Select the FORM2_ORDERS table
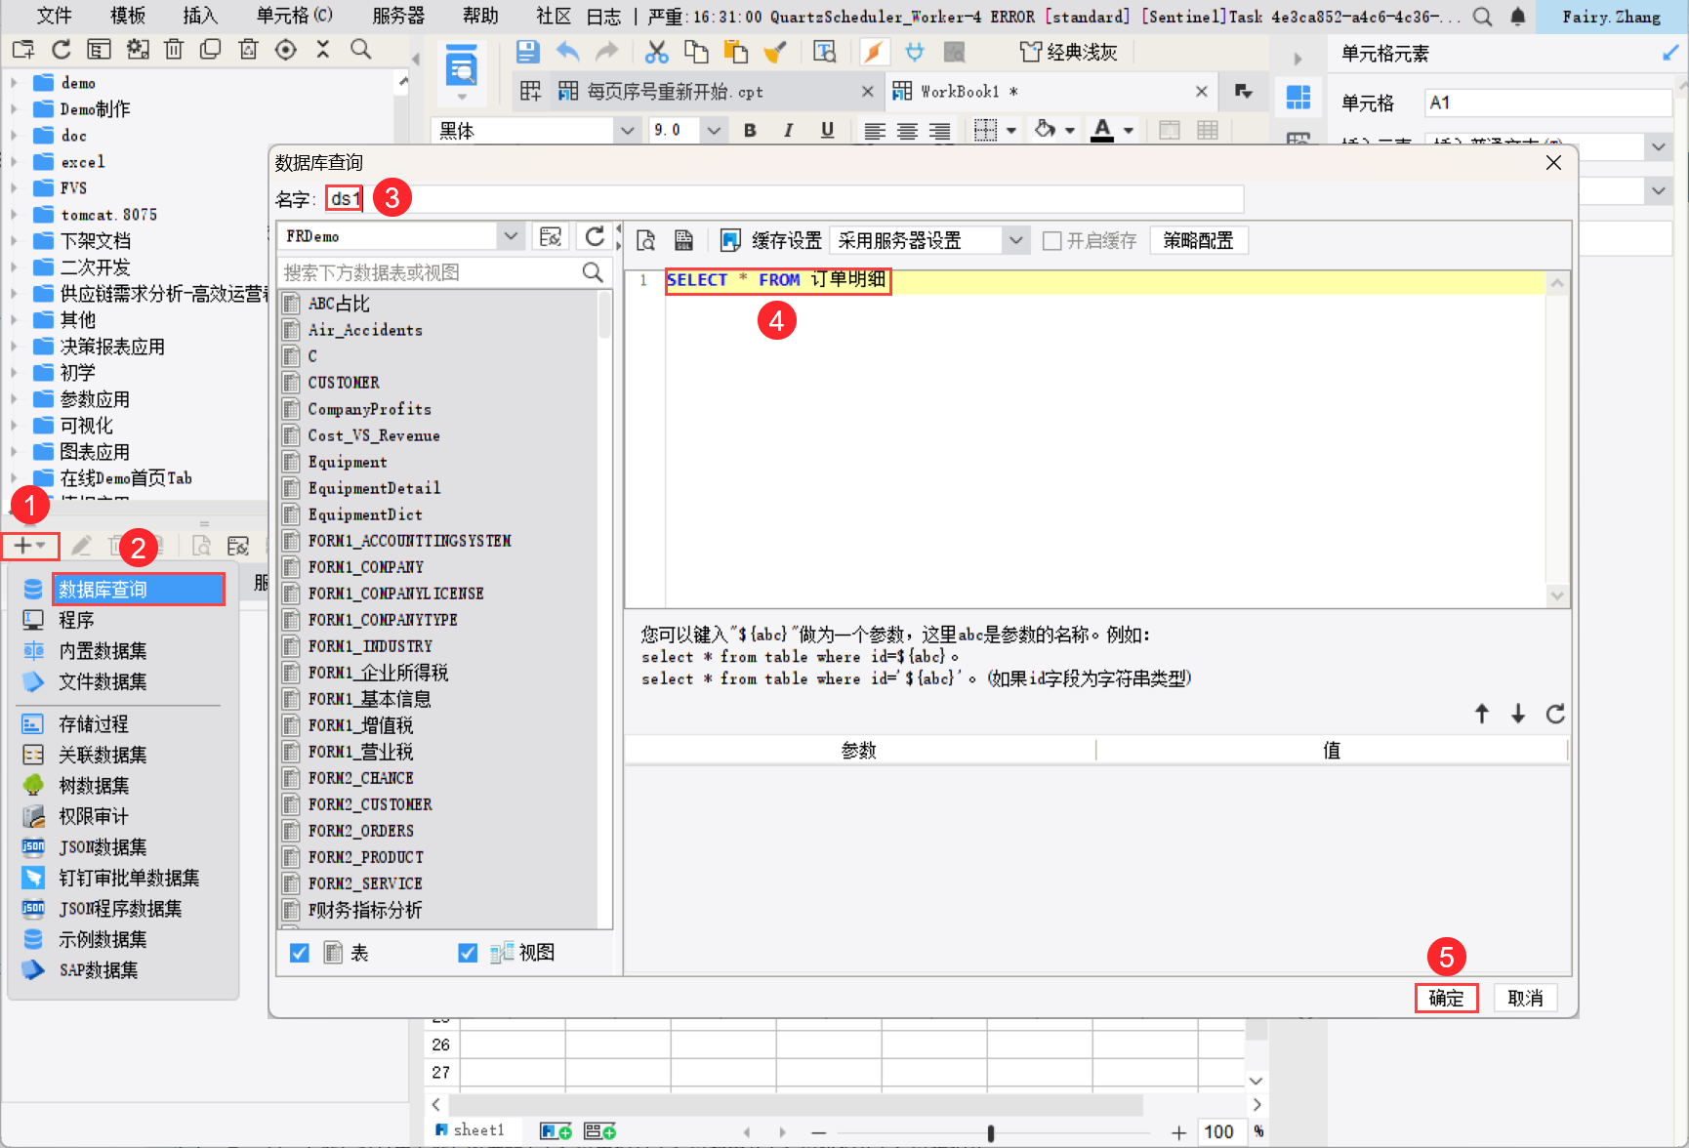 click(x=361, y=831)
